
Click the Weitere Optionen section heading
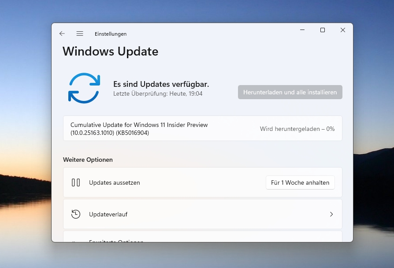point(88,160)
